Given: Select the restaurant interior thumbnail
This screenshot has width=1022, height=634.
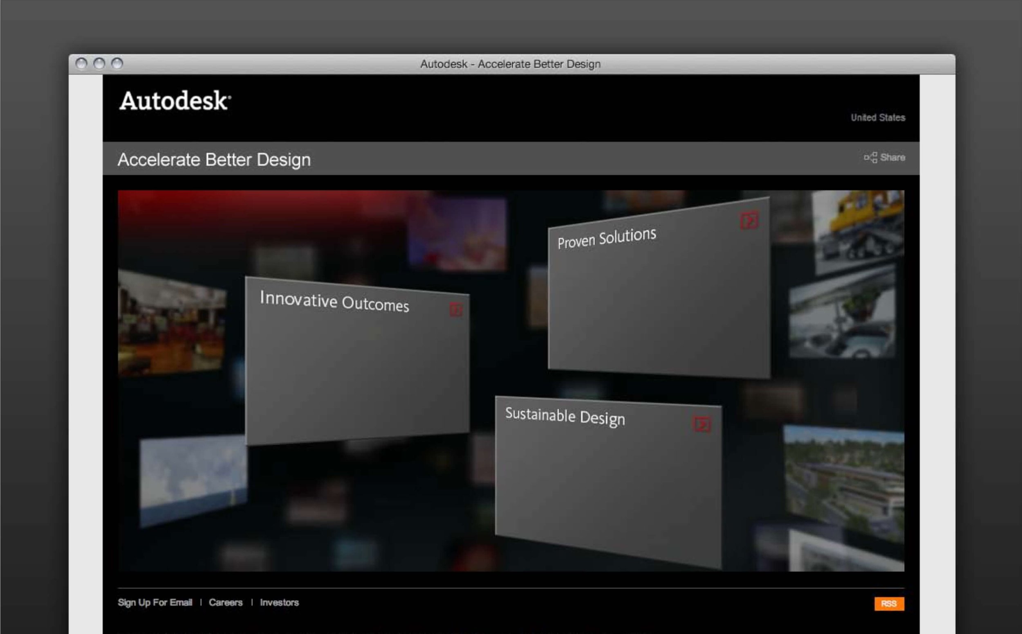Looking at the screenshot, I should (x=172, y=323).
